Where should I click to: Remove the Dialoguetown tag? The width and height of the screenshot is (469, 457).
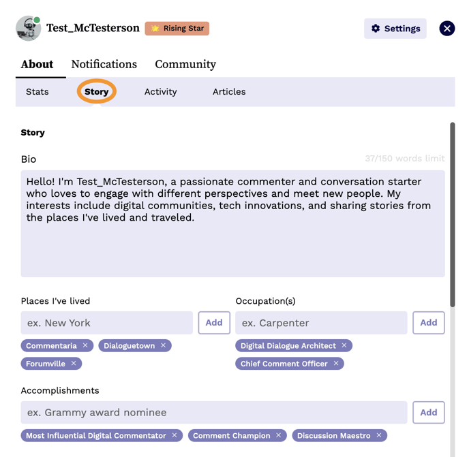pos(164,346)
